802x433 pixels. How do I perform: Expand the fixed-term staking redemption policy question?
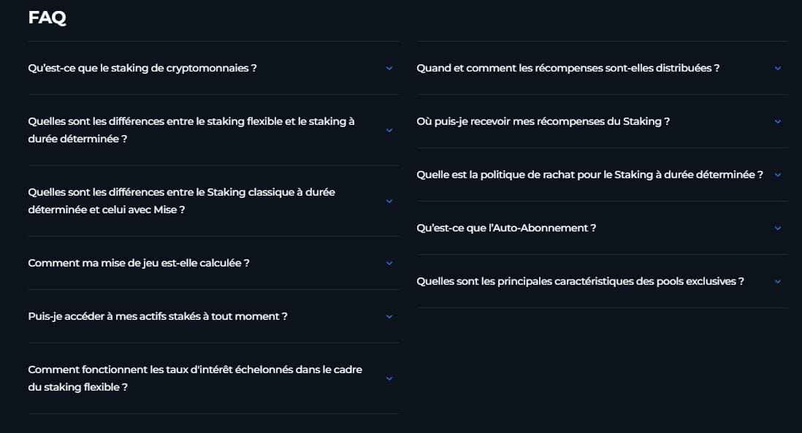[x=589, y=175]
